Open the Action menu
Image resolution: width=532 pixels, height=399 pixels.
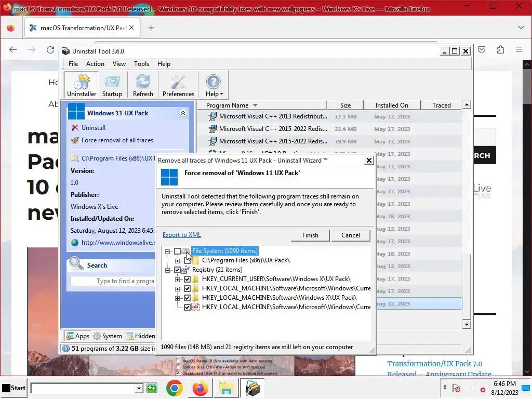click(95, 64)
